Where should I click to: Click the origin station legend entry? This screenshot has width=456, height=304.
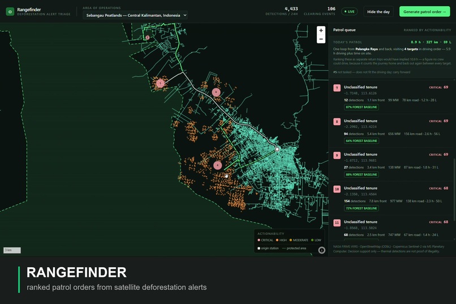click(268, 249)
